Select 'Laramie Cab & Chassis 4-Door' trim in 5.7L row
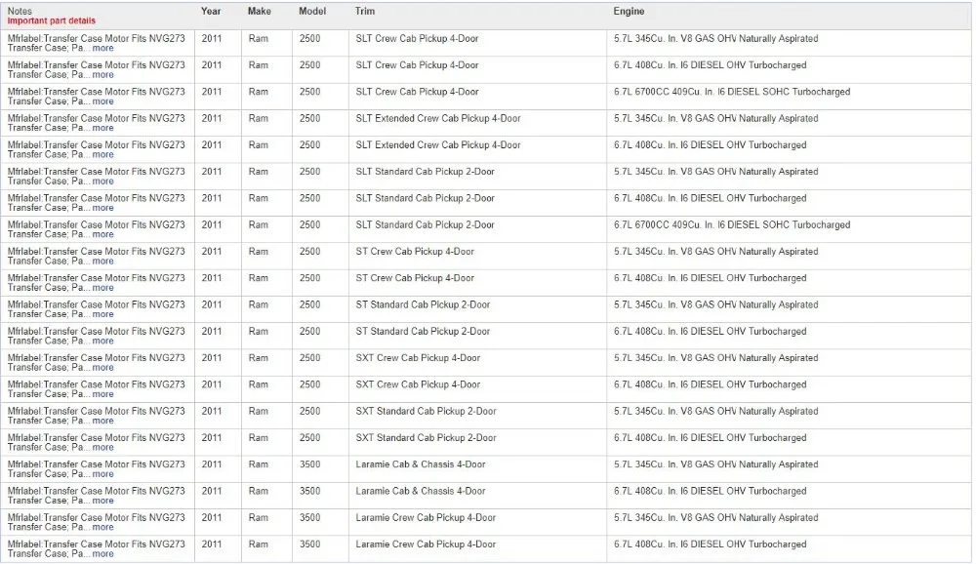Screen dimensions: 976x564 click(x=421, y=465)
